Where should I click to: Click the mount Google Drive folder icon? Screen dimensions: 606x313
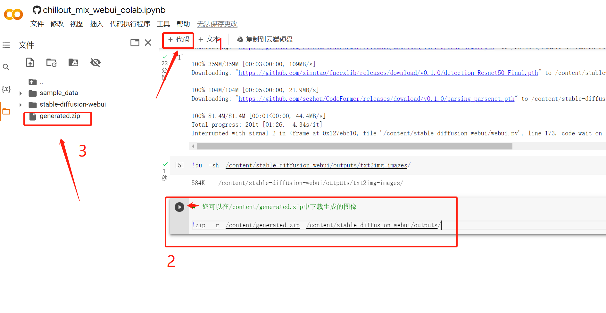pos(73,62)
